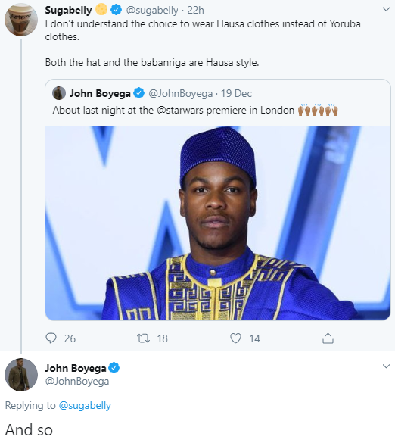Open the 22h timestamp link
The height and width of the screenshot is (446, 395).
click(x=195, y=11)
